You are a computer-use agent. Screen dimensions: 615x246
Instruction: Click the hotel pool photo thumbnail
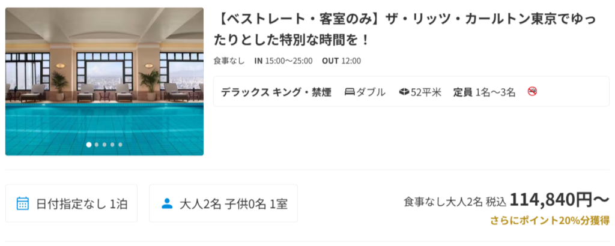[105, 82]
